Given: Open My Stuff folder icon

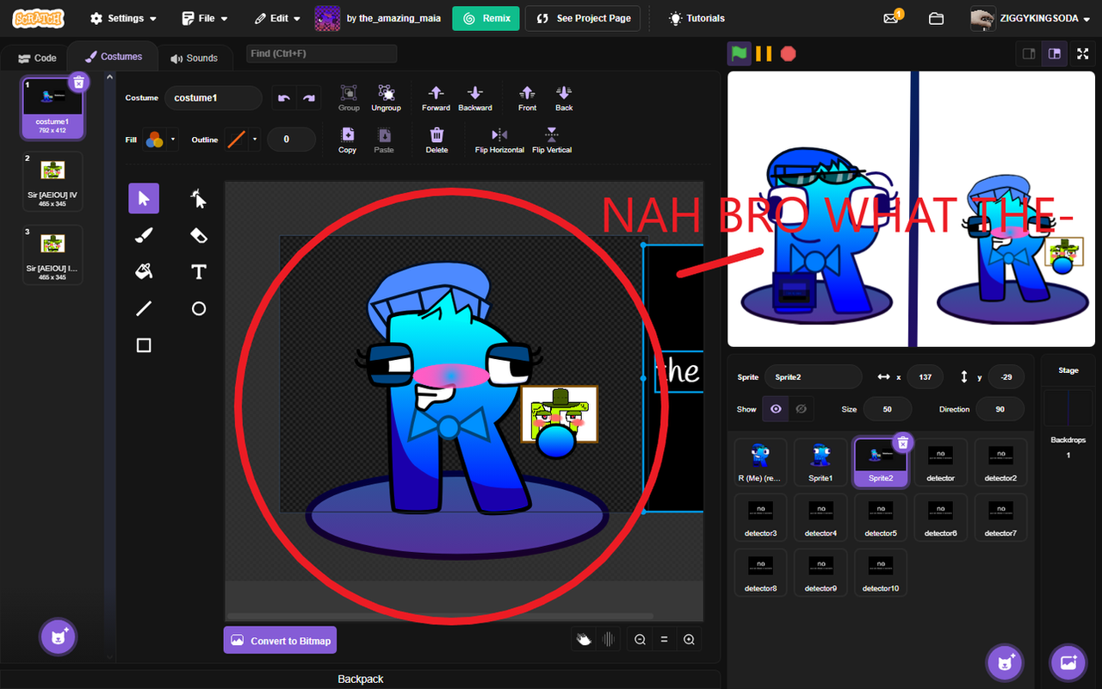Looking at the screenshot, I should (936, 18).
